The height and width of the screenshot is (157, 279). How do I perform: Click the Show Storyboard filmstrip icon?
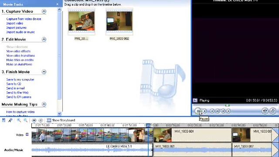point(49,120)
